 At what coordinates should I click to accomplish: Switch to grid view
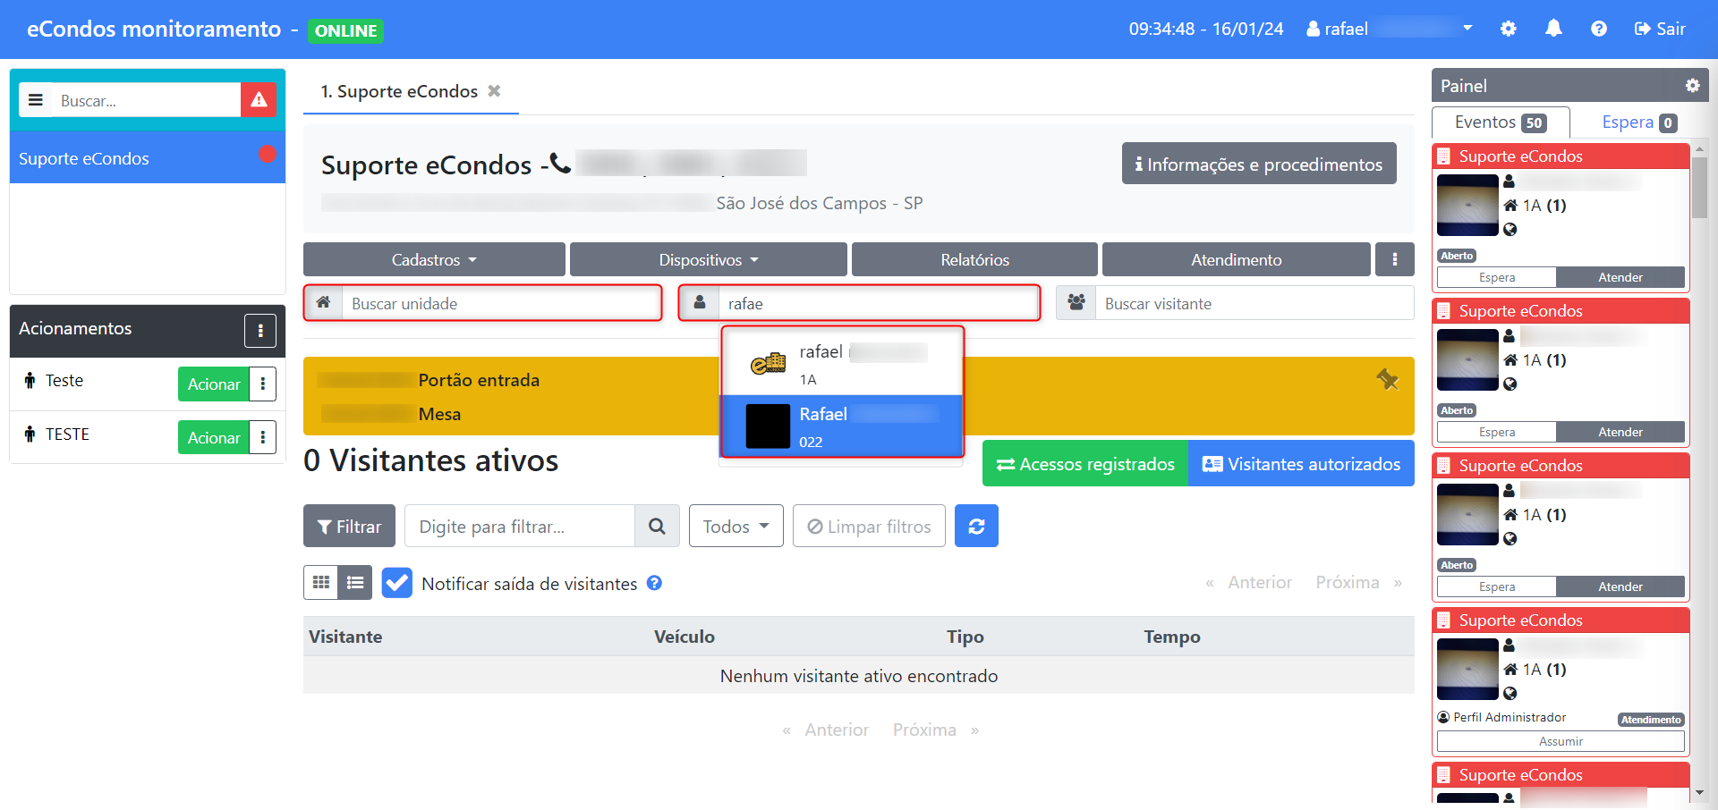[321, 583]
